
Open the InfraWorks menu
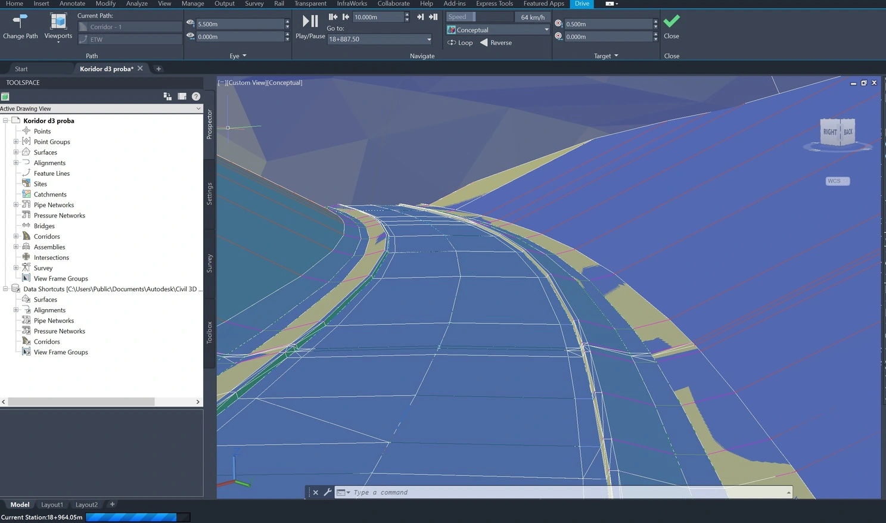tap(352, 4)
